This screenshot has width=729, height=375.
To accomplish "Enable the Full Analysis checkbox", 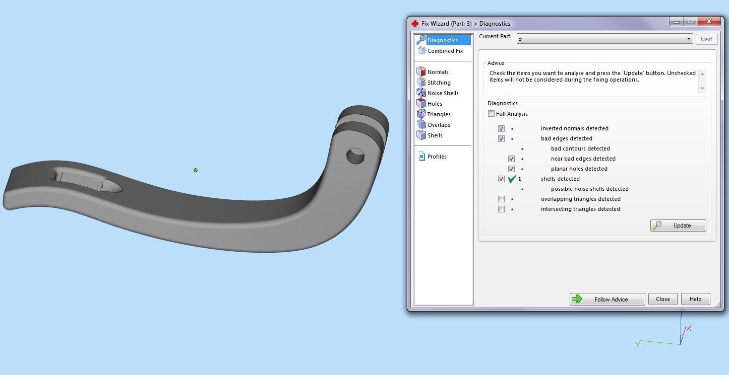I will coord(491,114).
